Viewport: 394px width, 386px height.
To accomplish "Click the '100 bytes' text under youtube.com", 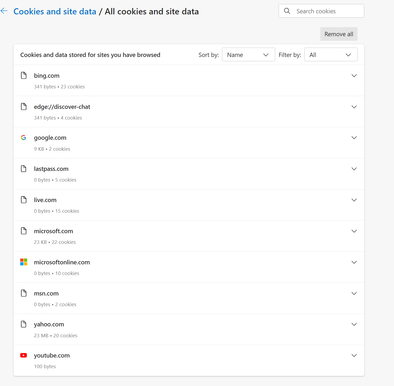I will point(45,366).
